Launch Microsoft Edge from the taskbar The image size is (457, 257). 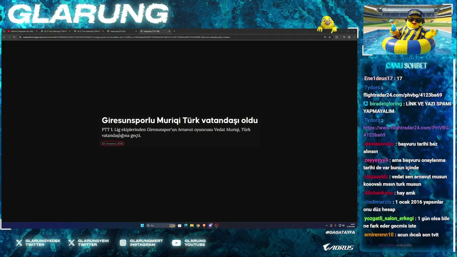[x=186, y=226]
